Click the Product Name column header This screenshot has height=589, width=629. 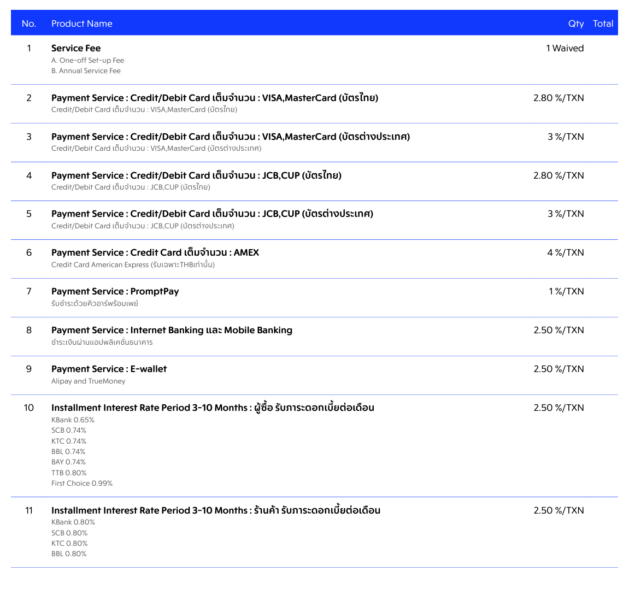point(81,23)
